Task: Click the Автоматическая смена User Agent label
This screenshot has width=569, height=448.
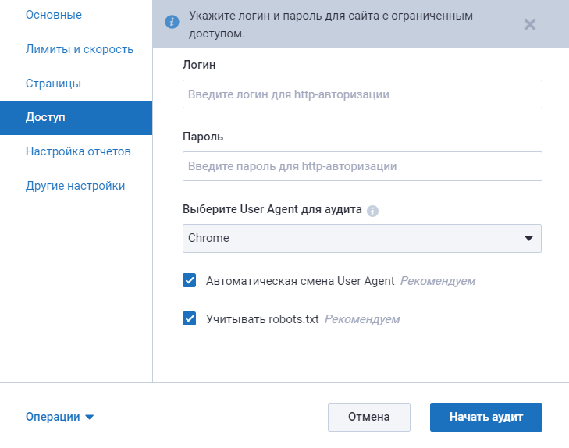Action: pyautogui.click(x=301, y=280)
